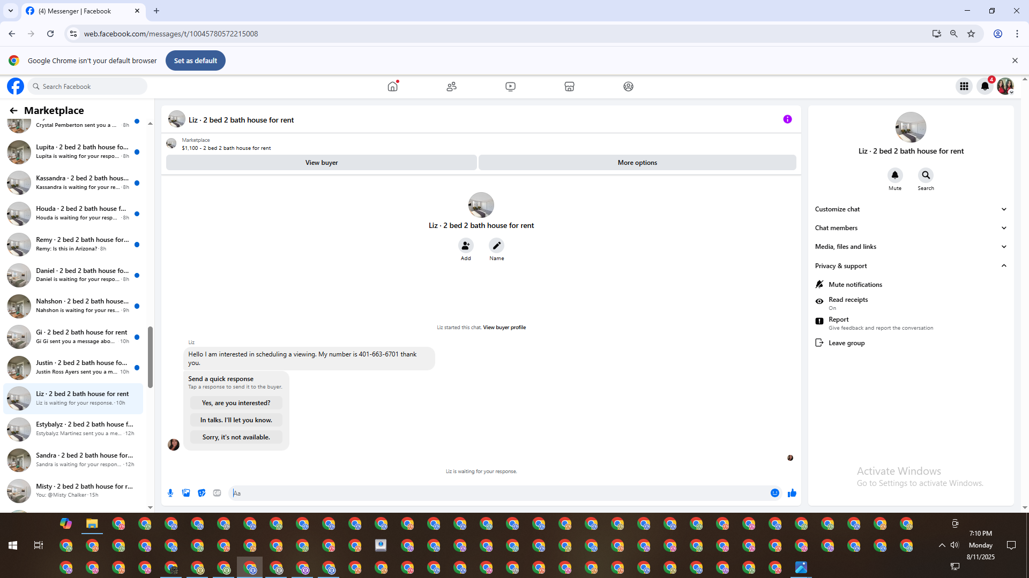Open Marketplace tab in top navigation
The width and height of the screenshot is (1029, 578).
(569, 86)
